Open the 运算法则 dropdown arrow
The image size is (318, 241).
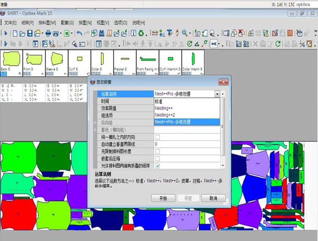(217, 94)
